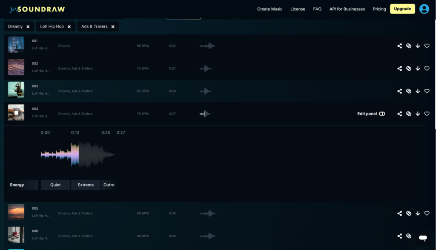Download track 002
Viewport: 436px width, 250px height.
417,68
